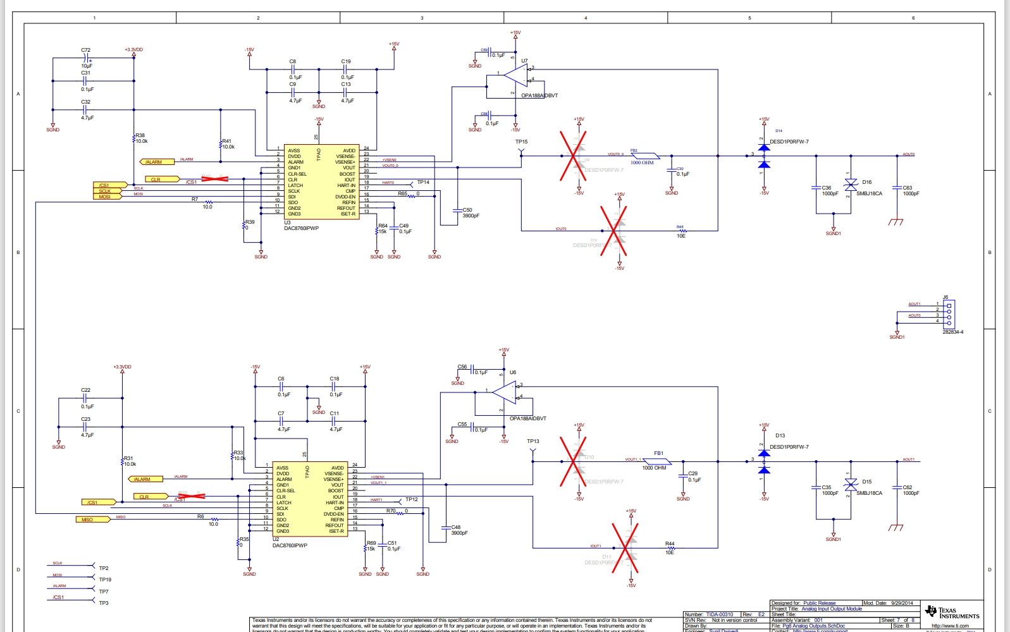Click the TIDA-00310 design number

[720, 614]
